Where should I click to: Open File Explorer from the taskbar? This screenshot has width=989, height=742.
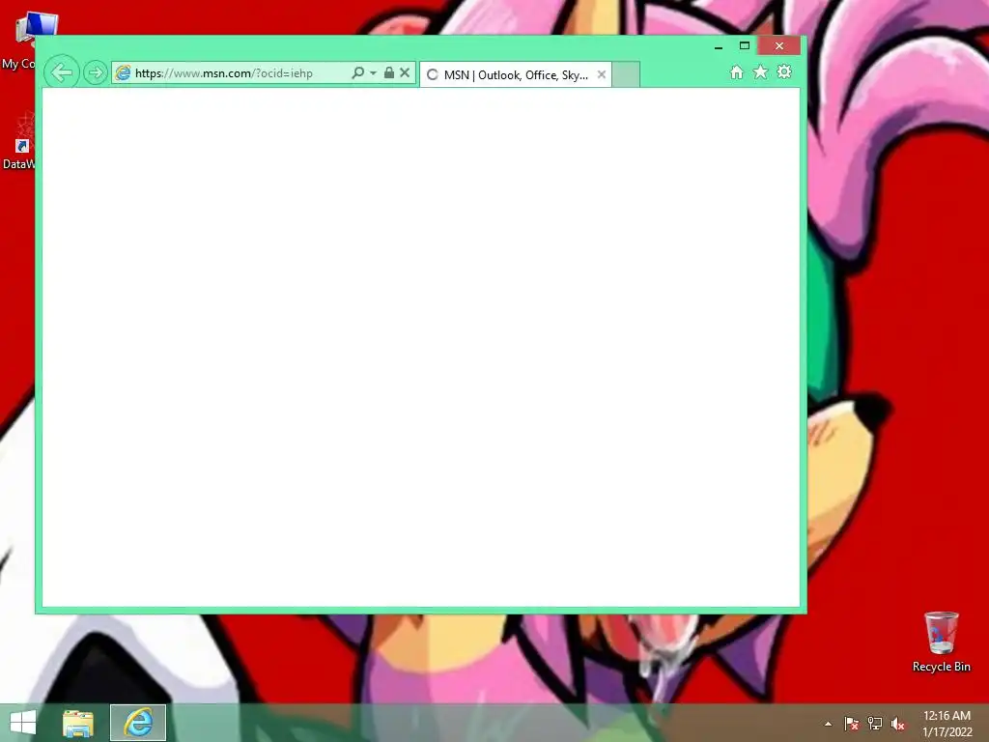click(78, 723)
